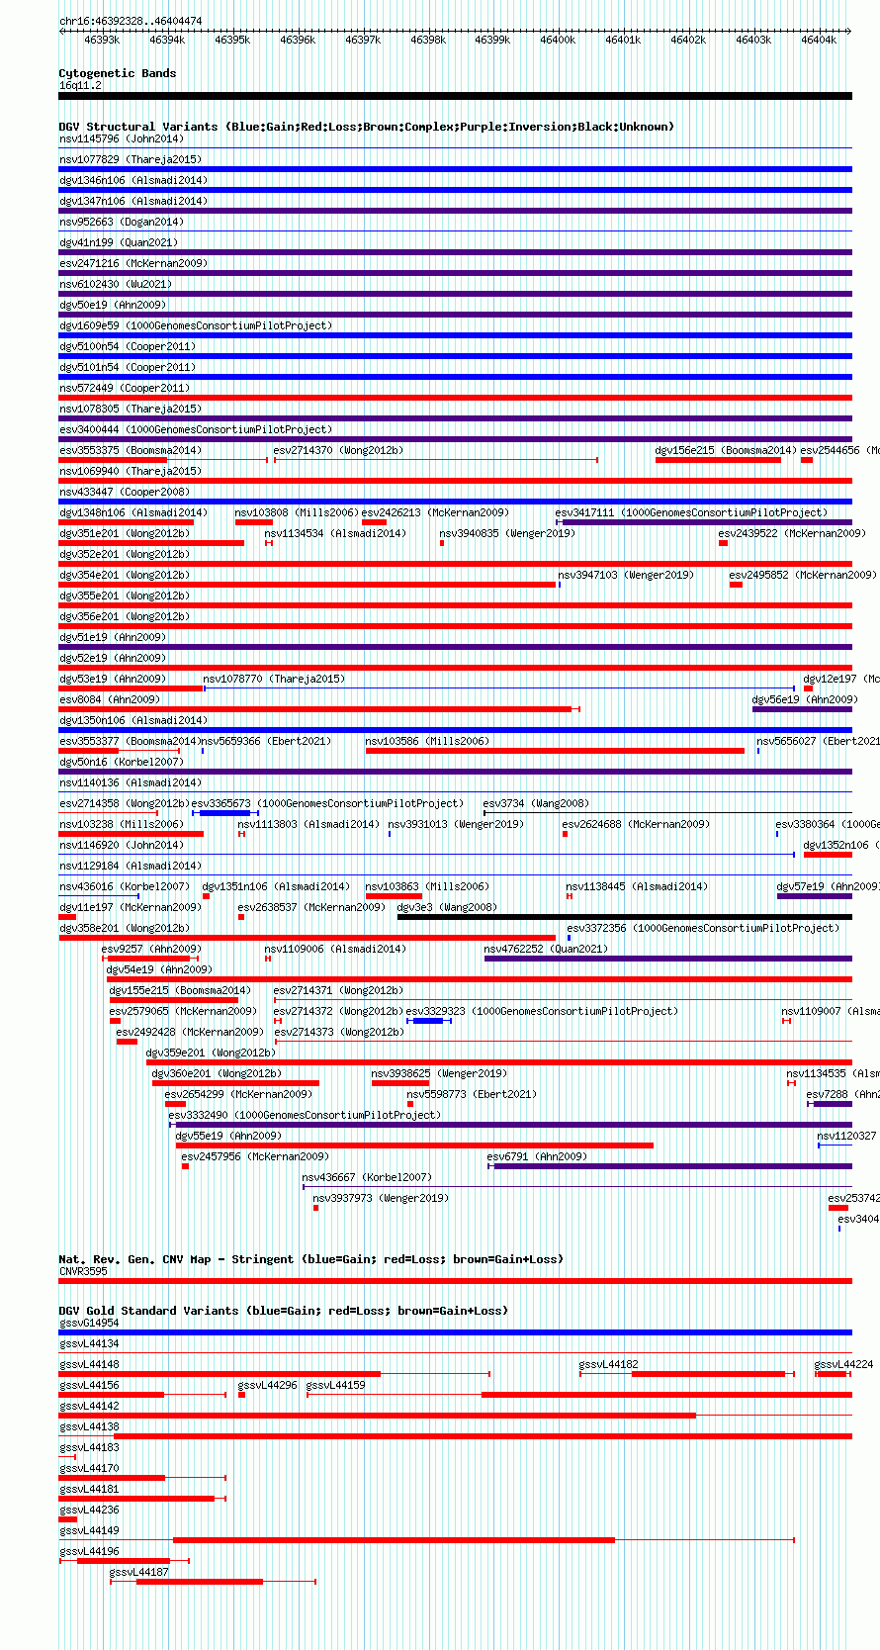
Task: Open the DGV Structural Variants track title
Action: (x=366, y=127)
